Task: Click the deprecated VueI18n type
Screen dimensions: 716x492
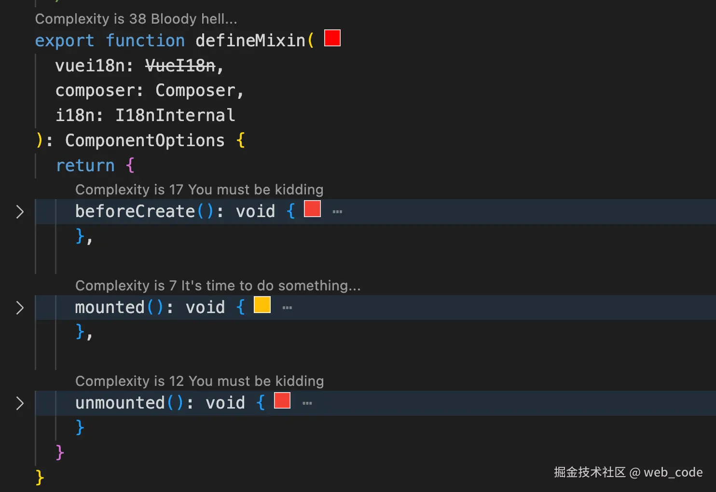Action: (x=180, y=66)
